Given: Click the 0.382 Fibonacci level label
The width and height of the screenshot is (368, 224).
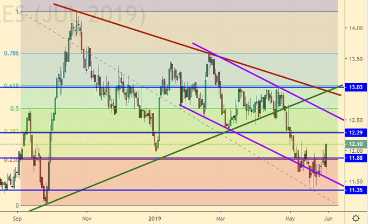Looking at the screenshot, I should coord(11,131).
